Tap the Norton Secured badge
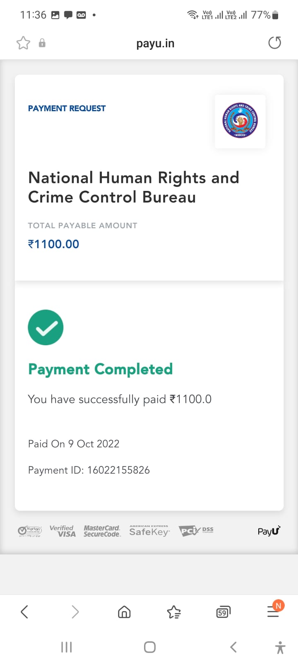298x664 pixels. click(30, 531)
